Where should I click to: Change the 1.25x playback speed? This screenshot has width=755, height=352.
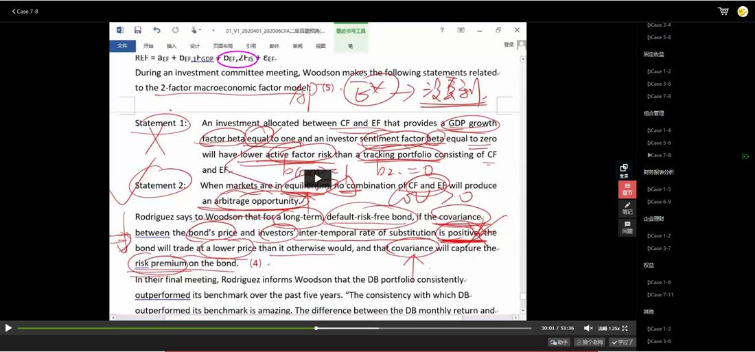(614, 328)
